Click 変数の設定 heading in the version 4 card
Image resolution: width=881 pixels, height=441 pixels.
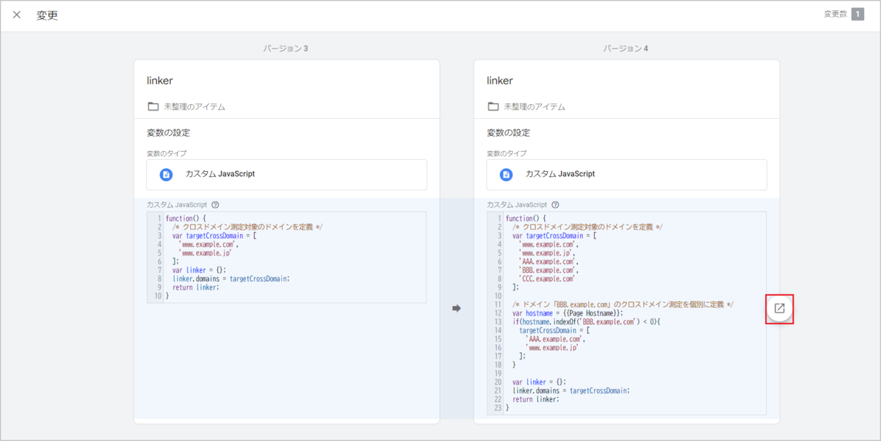508,133
